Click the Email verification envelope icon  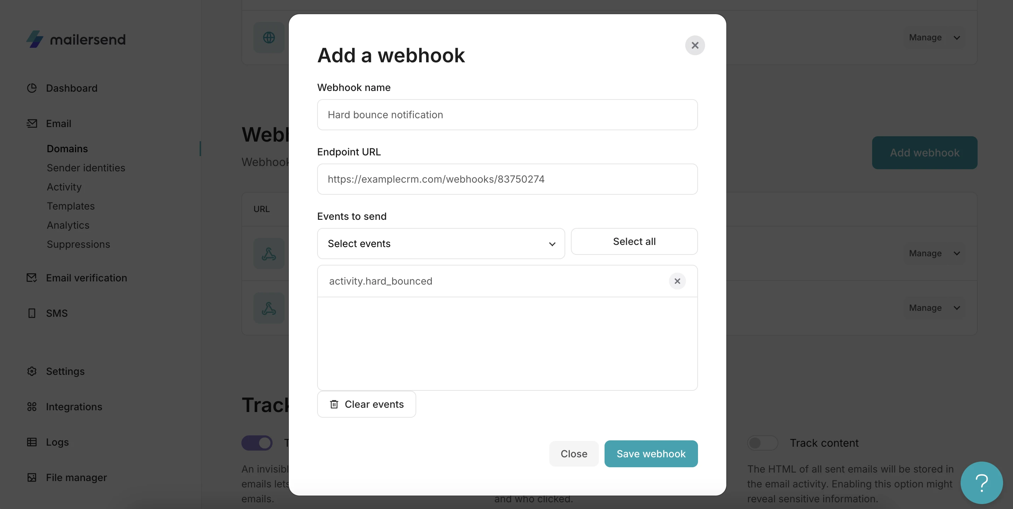32,278
